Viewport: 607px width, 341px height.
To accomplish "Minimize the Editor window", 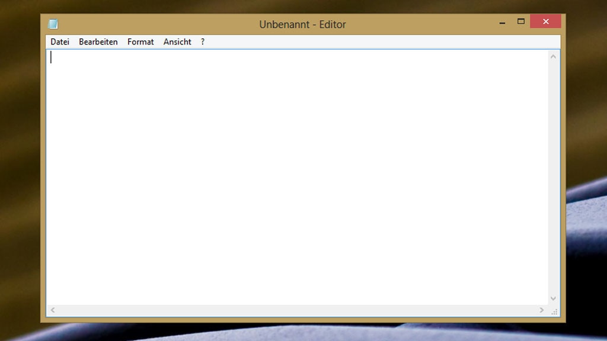I will click(x=501, y=21).
